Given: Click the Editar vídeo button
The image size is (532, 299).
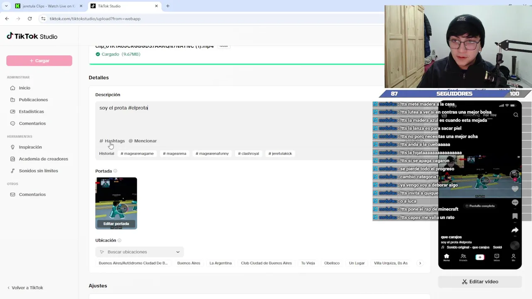Looking at the screenshot, I should (480, 282).
